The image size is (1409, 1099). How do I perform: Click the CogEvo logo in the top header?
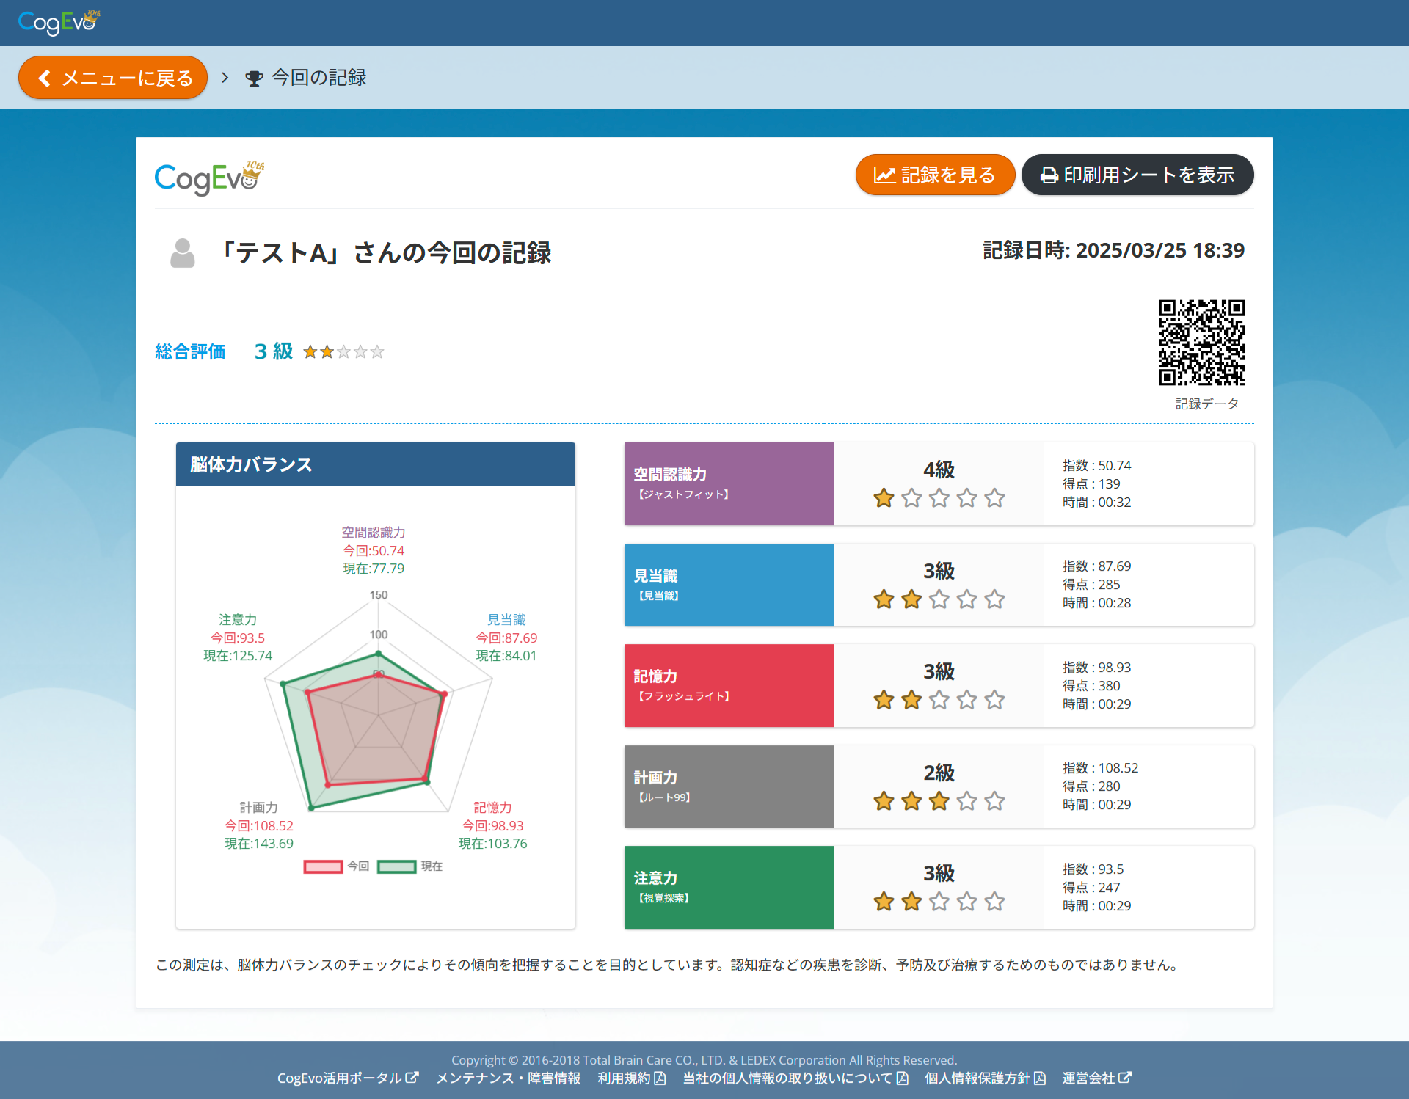(x=59, y=22)
